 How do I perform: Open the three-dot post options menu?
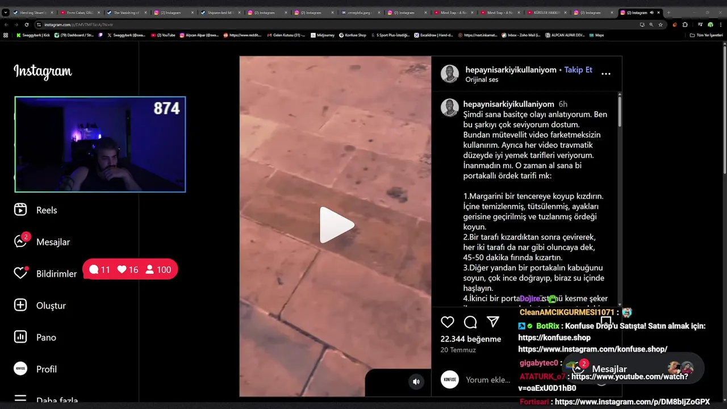pos(606,74)
